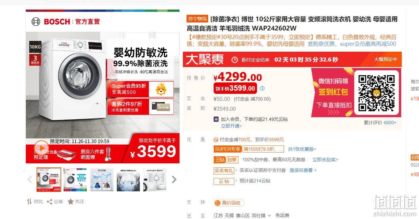
Task: Click the SUPER专享 coupon tag
Action: (x=228, y=149)
